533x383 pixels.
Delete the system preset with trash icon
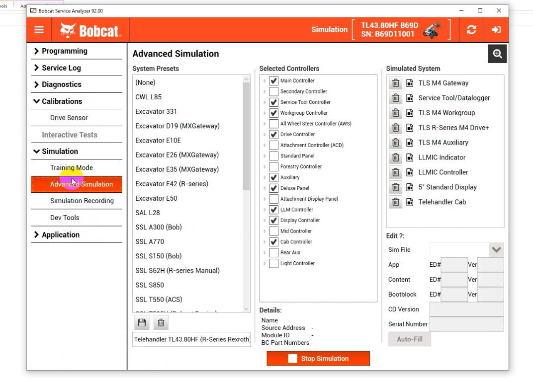[x=161, y=322]
